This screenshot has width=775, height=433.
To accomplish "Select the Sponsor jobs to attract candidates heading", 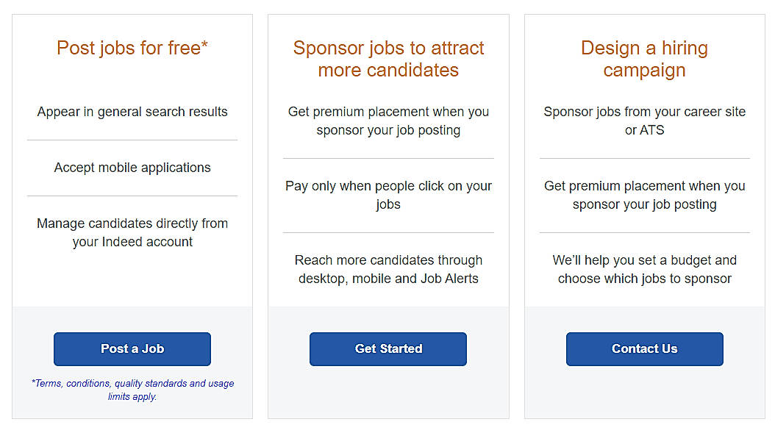I will 388,59.
